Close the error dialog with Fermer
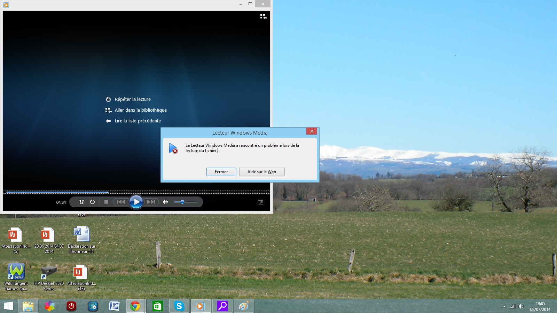 tap(221, 172)
